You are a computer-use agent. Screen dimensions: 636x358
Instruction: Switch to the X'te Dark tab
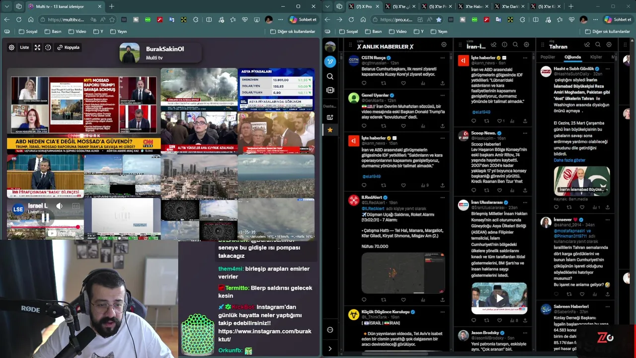pyautogui.click(x=510, y=6)
